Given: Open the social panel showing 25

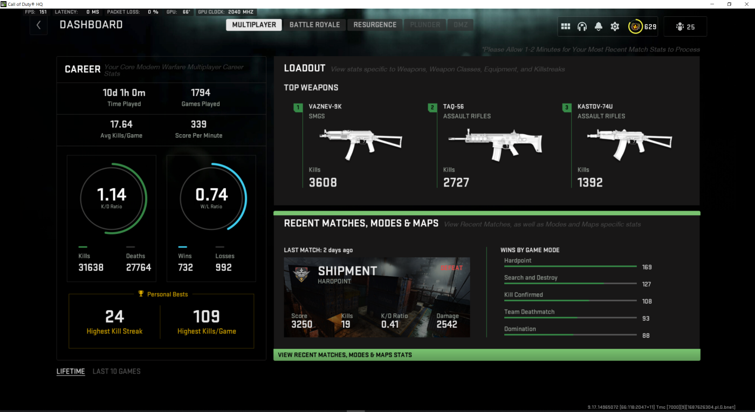Looking at the screenshot, I should pos(685,26).
